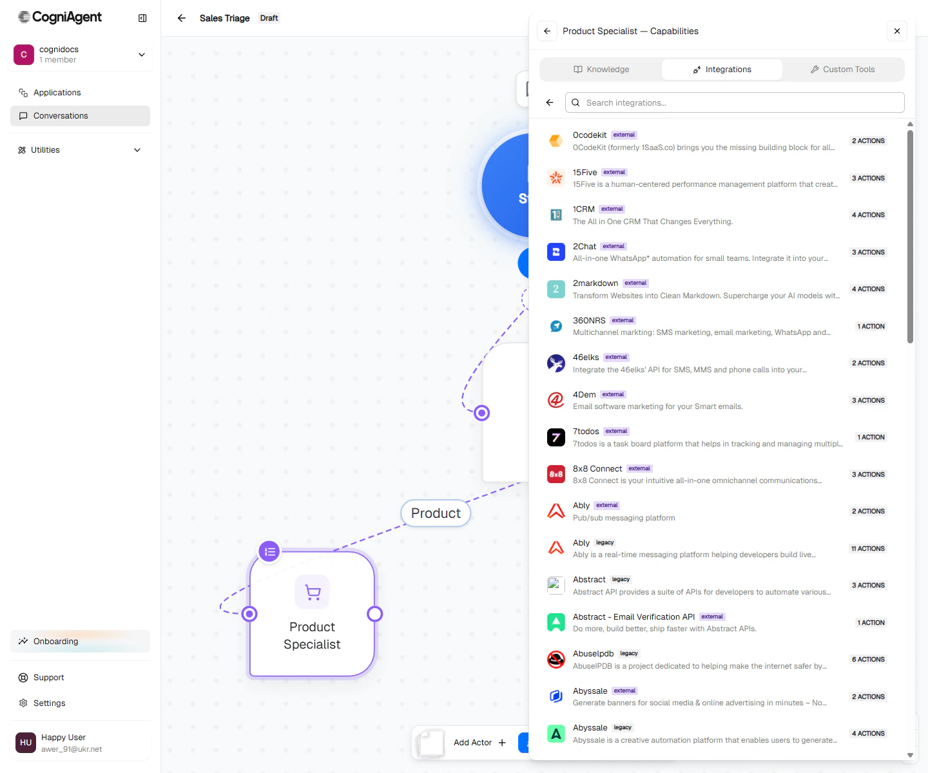This screenshot has width=928, height=773.
Task: Pick the 8x8 Connect integration logo
Action: coord(556,474)
